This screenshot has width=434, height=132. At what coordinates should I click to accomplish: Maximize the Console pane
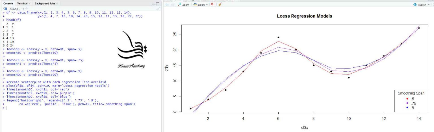pyautogui.click(x=158, y=4)
